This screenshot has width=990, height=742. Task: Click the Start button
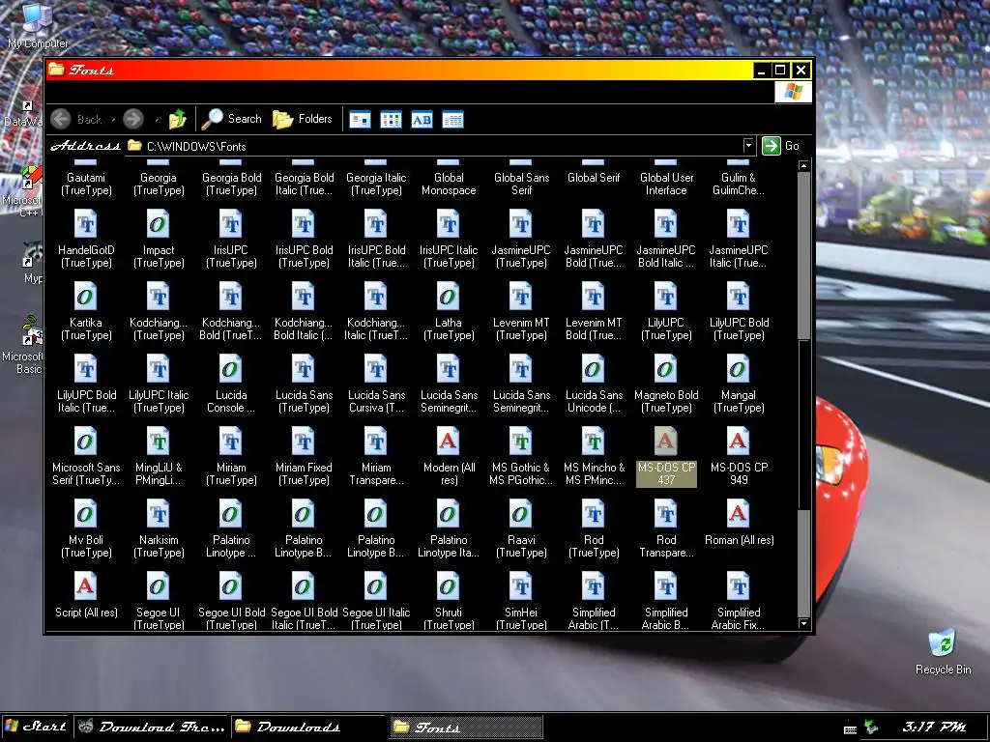(x=36, y=727)
